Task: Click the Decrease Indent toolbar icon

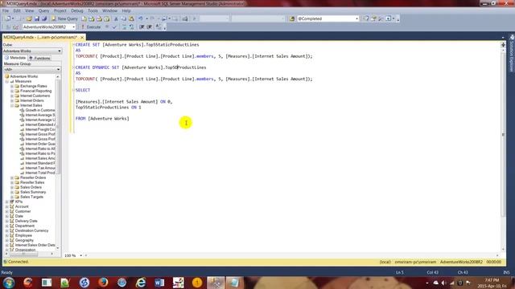Action: pos(142,26)
